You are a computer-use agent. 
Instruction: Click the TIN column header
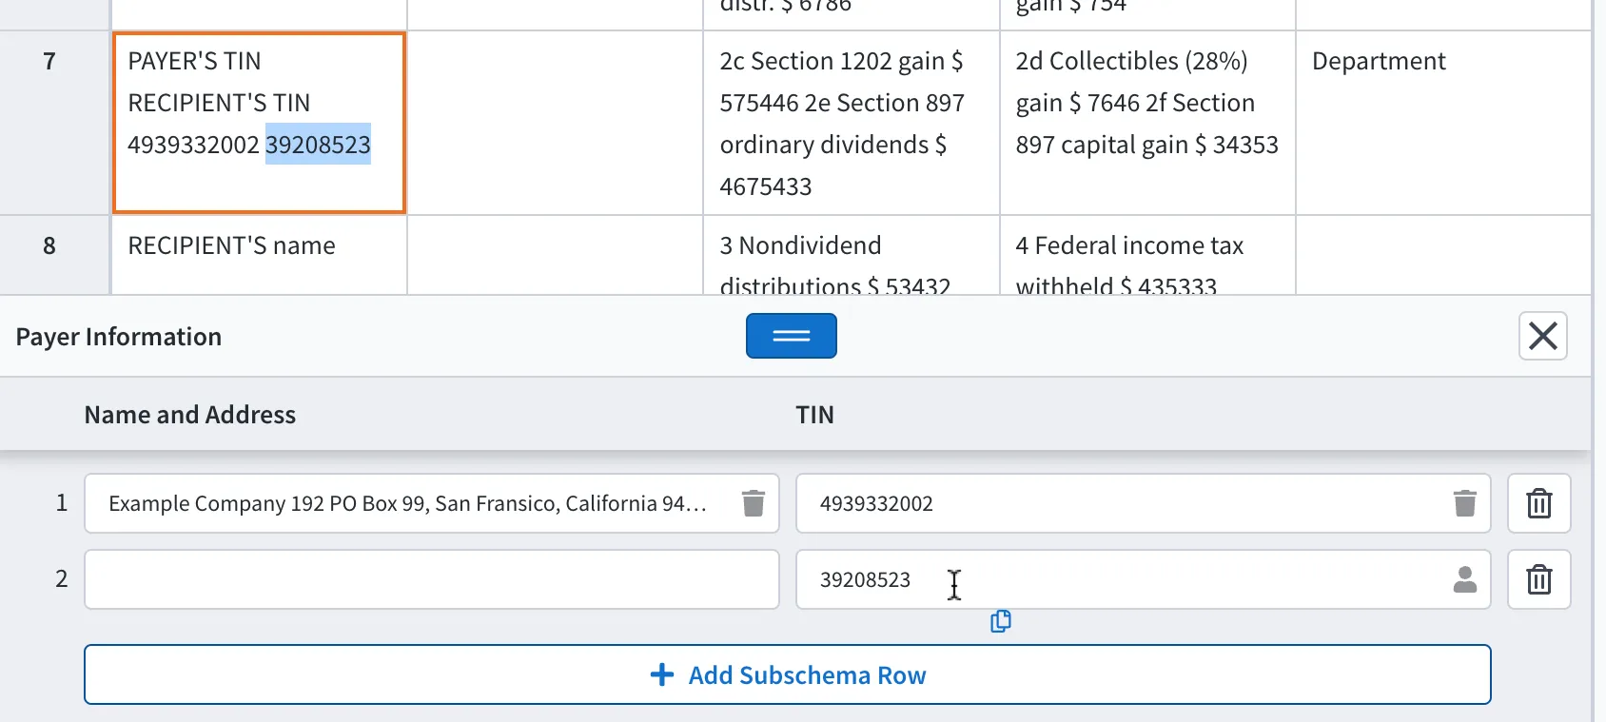coord(815,415)
